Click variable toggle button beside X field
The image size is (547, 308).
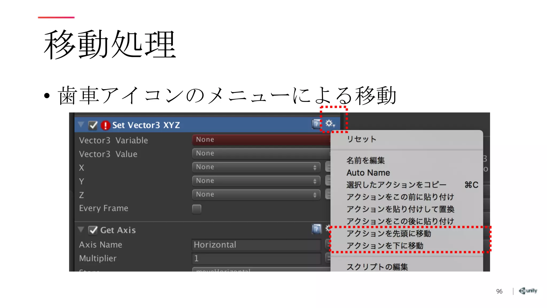pos(328,167)
